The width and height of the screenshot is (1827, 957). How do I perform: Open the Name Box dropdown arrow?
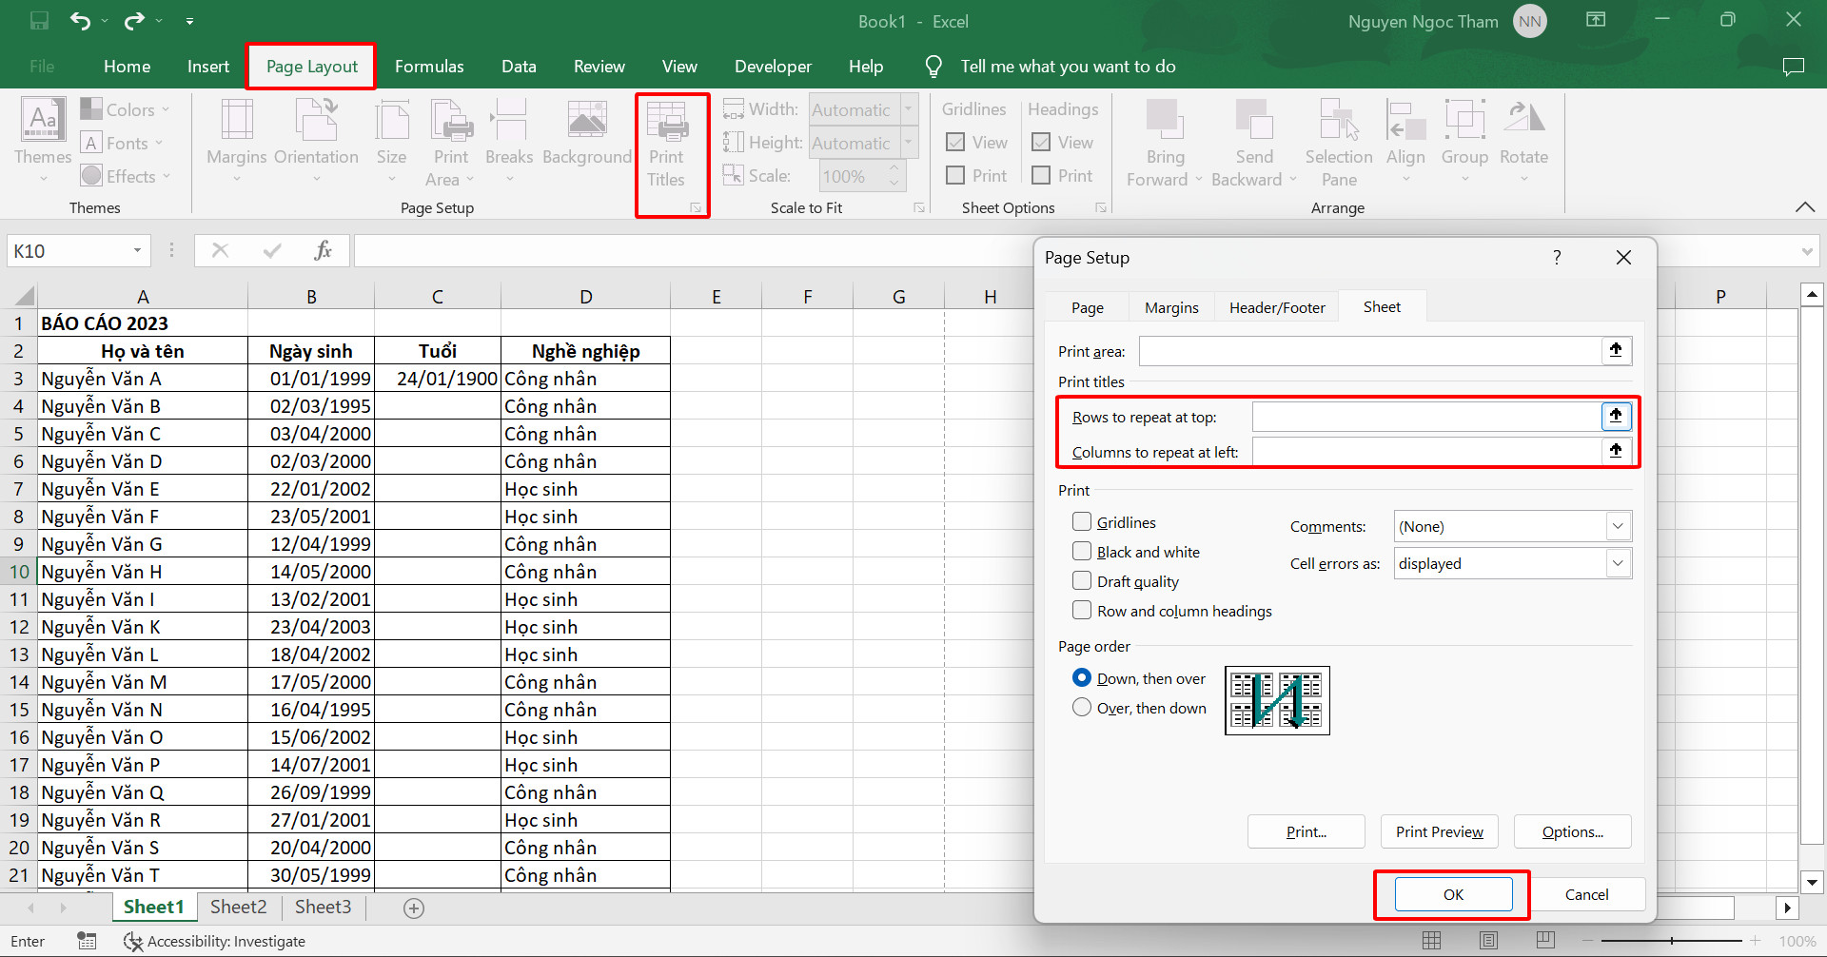[x=137, y=251]
